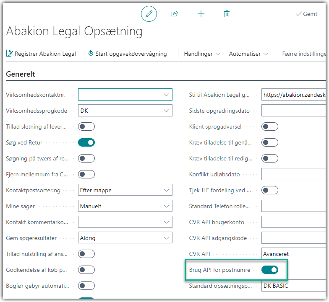Open Gem søgeresultater dropdown

point(166,238)
